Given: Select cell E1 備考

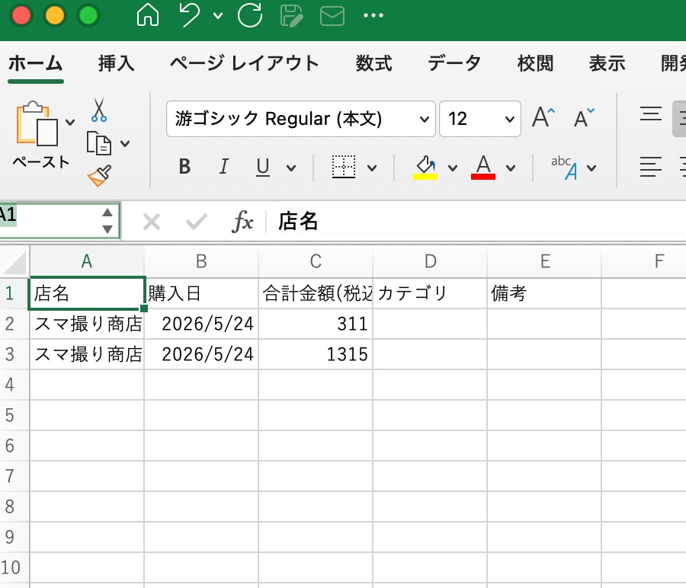Looking at the screenshot, I should click(x=545, y=293).
